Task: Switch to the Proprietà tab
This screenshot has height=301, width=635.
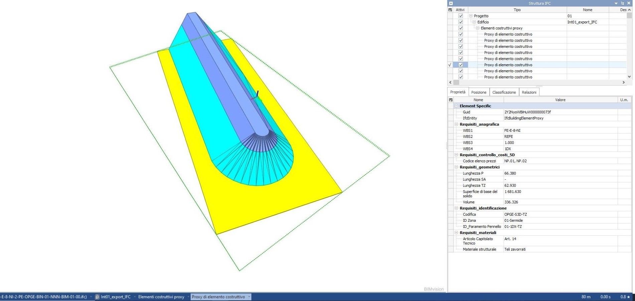Action: coord(458,92)
